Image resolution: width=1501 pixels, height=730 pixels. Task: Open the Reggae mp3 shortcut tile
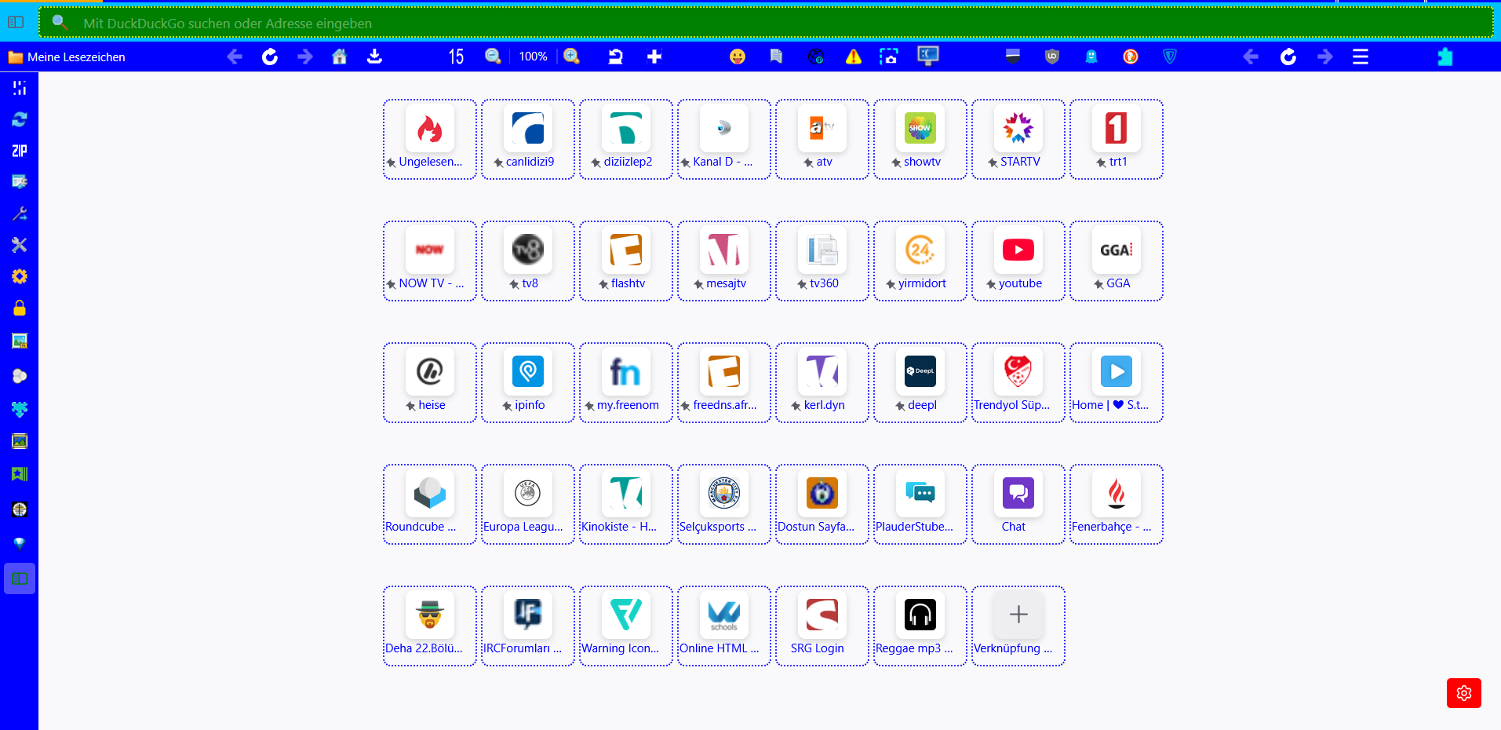(920, 626)
